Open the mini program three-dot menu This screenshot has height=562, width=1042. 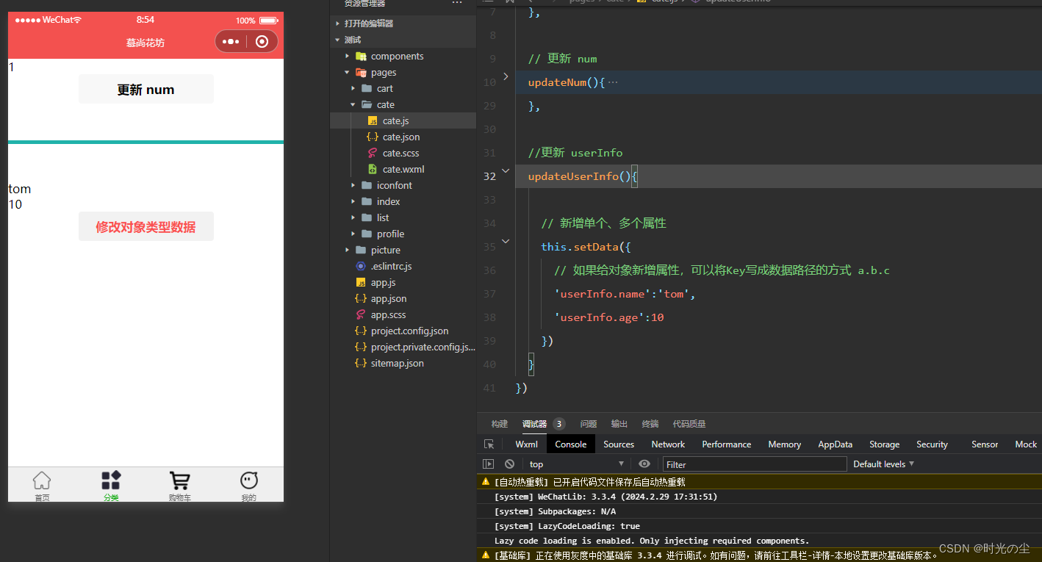tap(230, 42)
